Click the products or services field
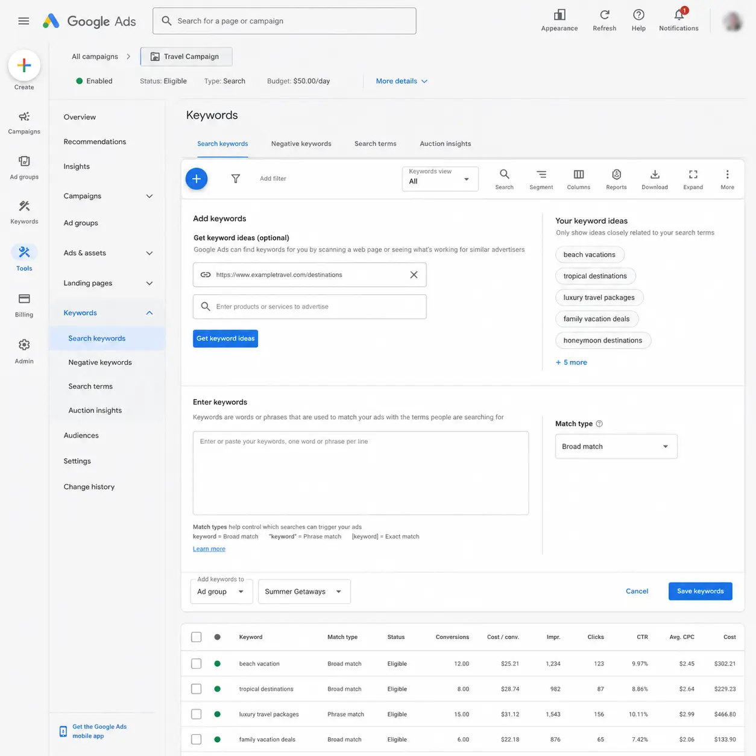Viewport: 756px width, 756px height. pos(310,307)
